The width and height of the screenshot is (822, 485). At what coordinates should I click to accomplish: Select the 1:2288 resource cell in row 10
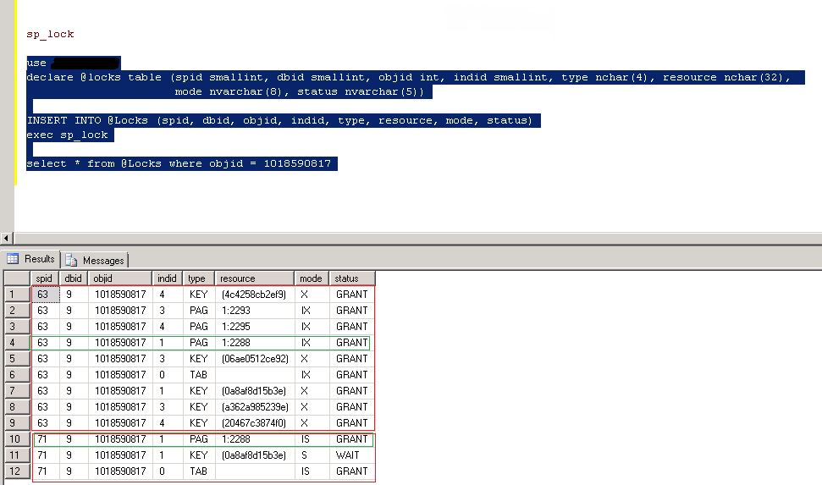coord(255,439)
